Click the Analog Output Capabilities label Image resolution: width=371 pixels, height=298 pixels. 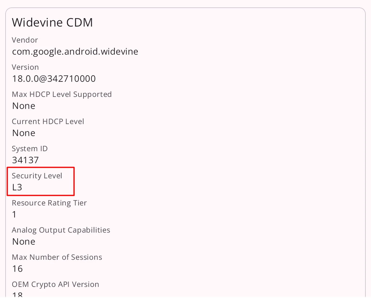tap(61, 230)
